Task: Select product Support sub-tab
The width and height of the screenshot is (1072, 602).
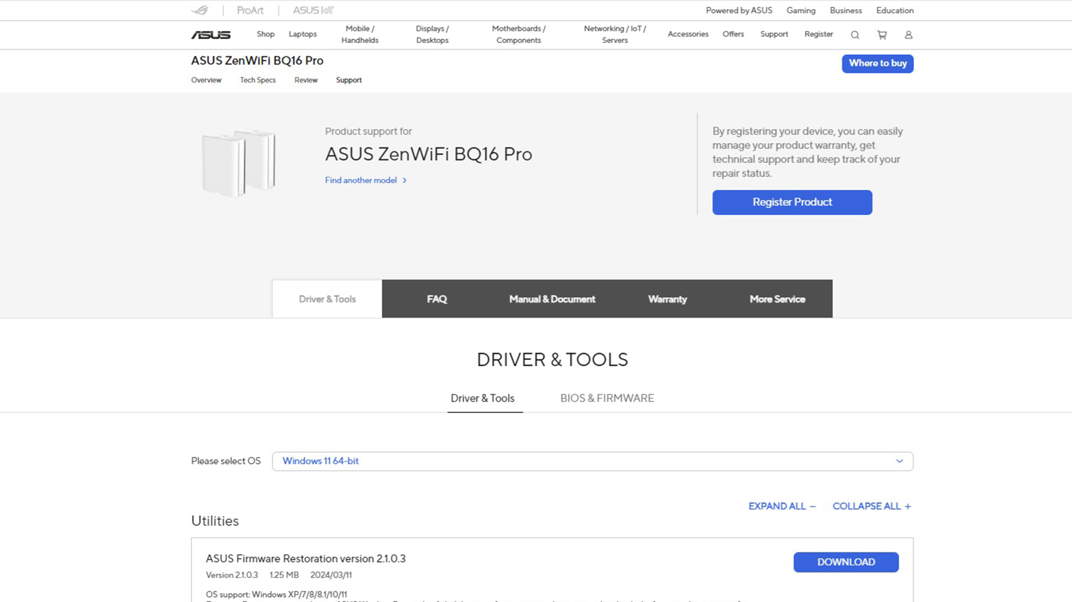Action: coord(348,80)
